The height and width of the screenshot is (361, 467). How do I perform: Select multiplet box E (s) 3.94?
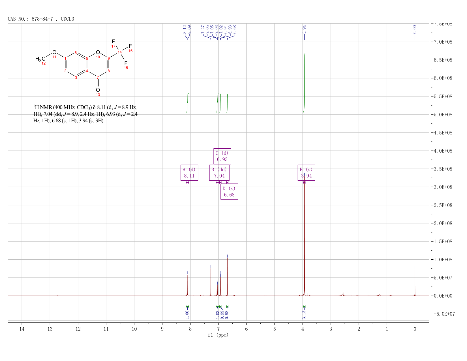(307, 173)
